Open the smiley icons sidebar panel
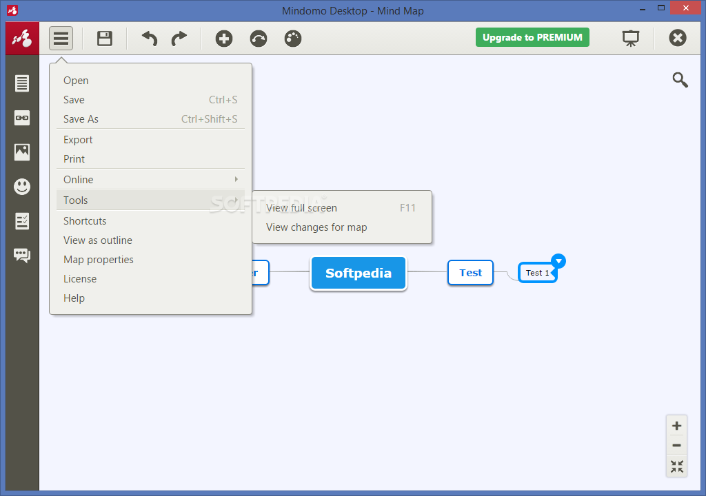 (x=22, y=186)
